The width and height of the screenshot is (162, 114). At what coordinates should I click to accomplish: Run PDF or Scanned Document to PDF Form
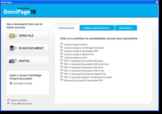[x=84, y=71]
